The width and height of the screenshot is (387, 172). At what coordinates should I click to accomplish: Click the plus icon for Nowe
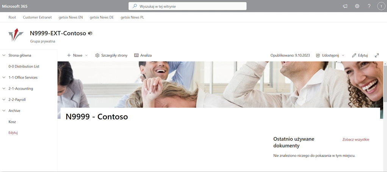coord(69,55)
